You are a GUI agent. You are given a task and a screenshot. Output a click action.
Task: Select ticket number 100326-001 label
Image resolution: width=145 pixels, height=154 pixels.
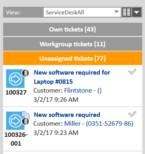click(16, 139)
